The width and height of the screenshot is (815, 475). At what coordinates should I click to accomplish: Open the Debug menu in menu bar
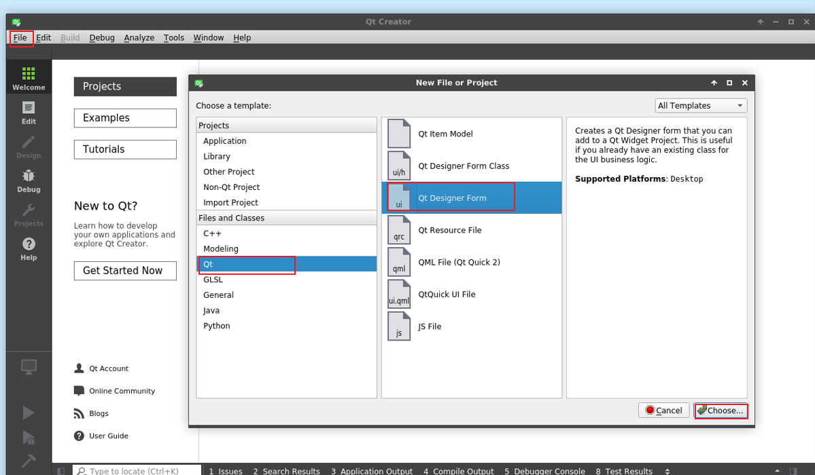point(102,37)
